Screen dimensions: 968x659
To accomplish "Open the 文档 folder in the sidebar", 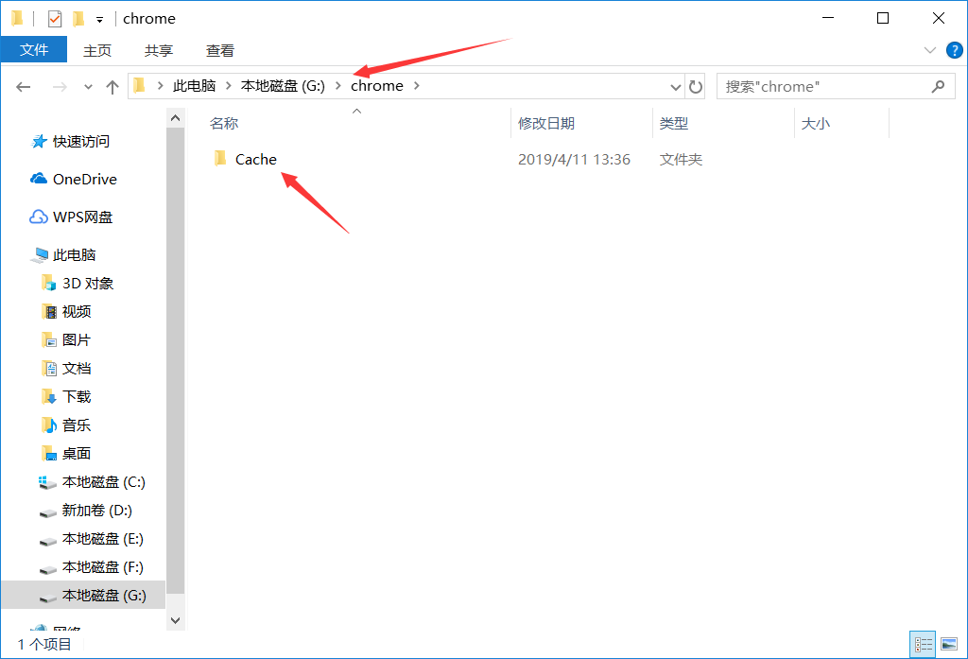I will point(77,369).
